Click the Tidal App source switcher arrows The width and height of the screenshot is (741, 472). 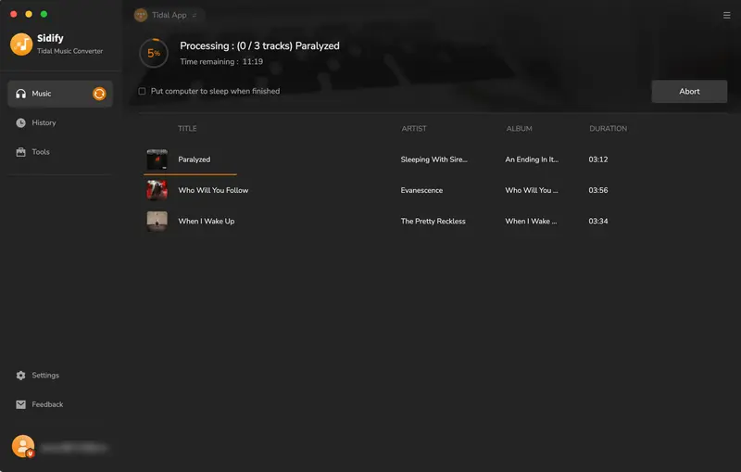(x=195, y=15)
